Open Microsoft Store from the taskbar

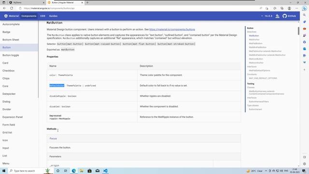[90, 171]
